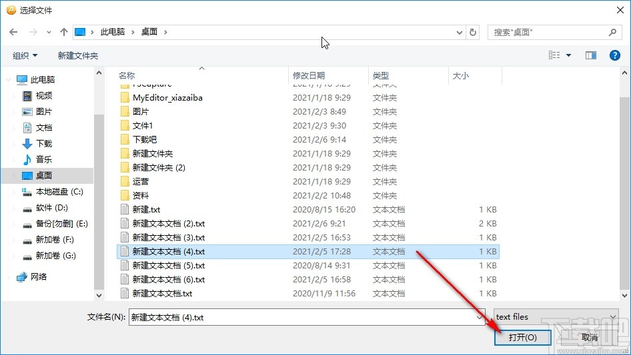This screenshot has height=355, width=631.
Task: Select 网络 in the navigation pane
Action: (39, 276)
